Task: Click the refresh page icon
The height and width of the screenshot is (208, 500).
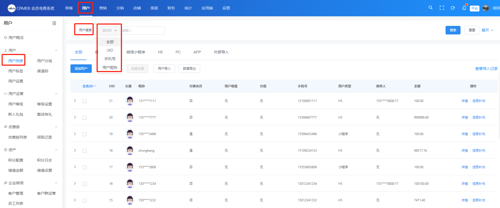Action: (x=453, y=8)
